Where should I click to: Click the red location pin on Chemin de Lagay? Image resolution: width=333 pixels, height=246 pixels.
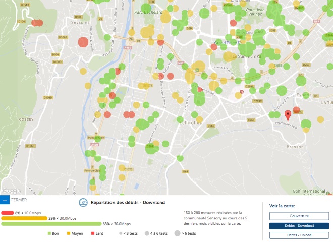288,115
